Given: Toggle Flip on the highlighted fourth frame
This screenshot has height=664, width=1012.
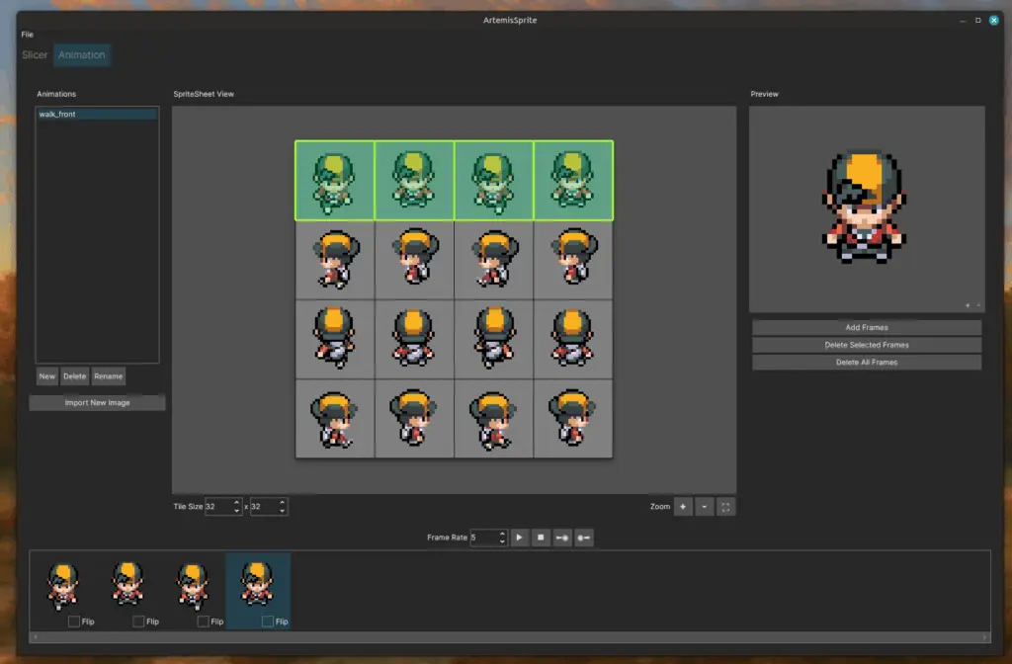Looking at the screenshot, I should [x=268, y=622].
